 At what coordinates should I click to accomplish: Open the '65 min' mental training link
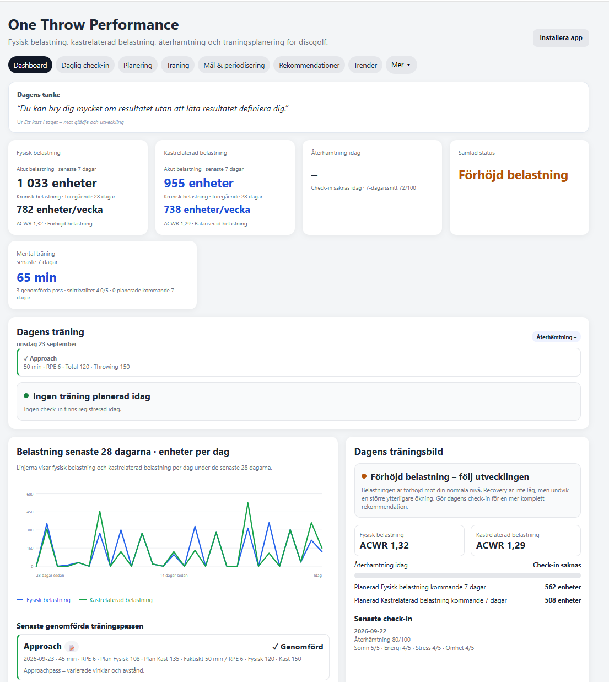point(37,277)
